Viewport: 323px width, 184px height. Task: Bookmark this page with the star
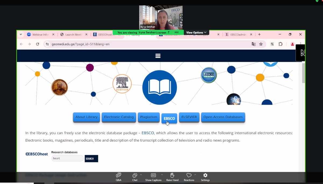pyautogui.click(x=261, y=44)
